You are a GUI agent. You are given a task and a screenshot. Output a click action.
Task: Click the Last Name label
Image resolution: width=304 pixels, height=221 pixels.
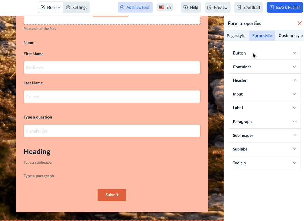[x=33, y=83]
